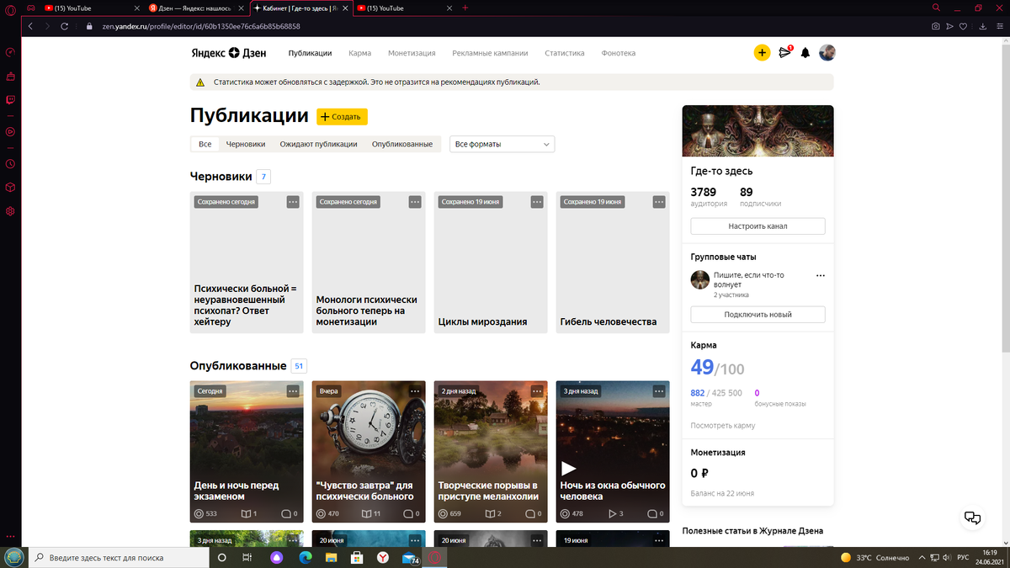This screenshot has height=568, width=1010.
Task: Switch to the 'Дзен — Яндекс' browser tab
Action: (x=194, y=8)
